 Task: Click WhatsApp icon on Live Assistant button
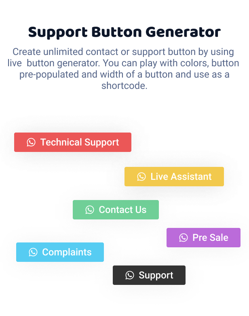pyautogui.click(x=141, y=177)
